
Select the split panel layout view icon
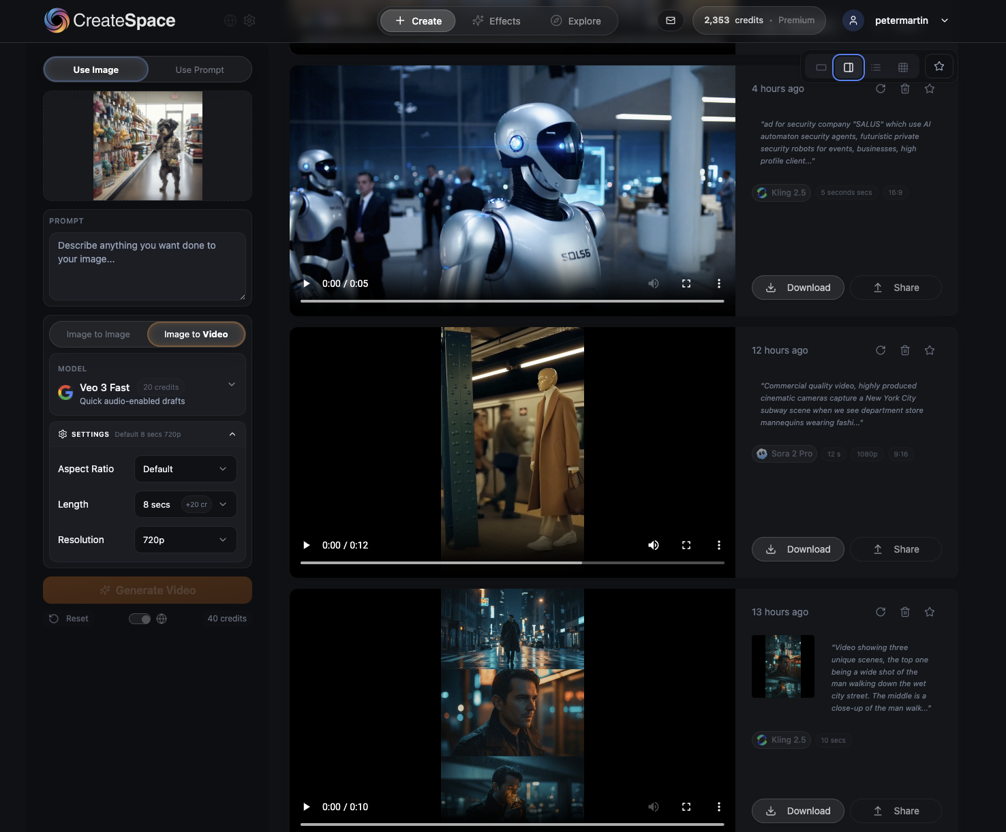tap(849, 67)
